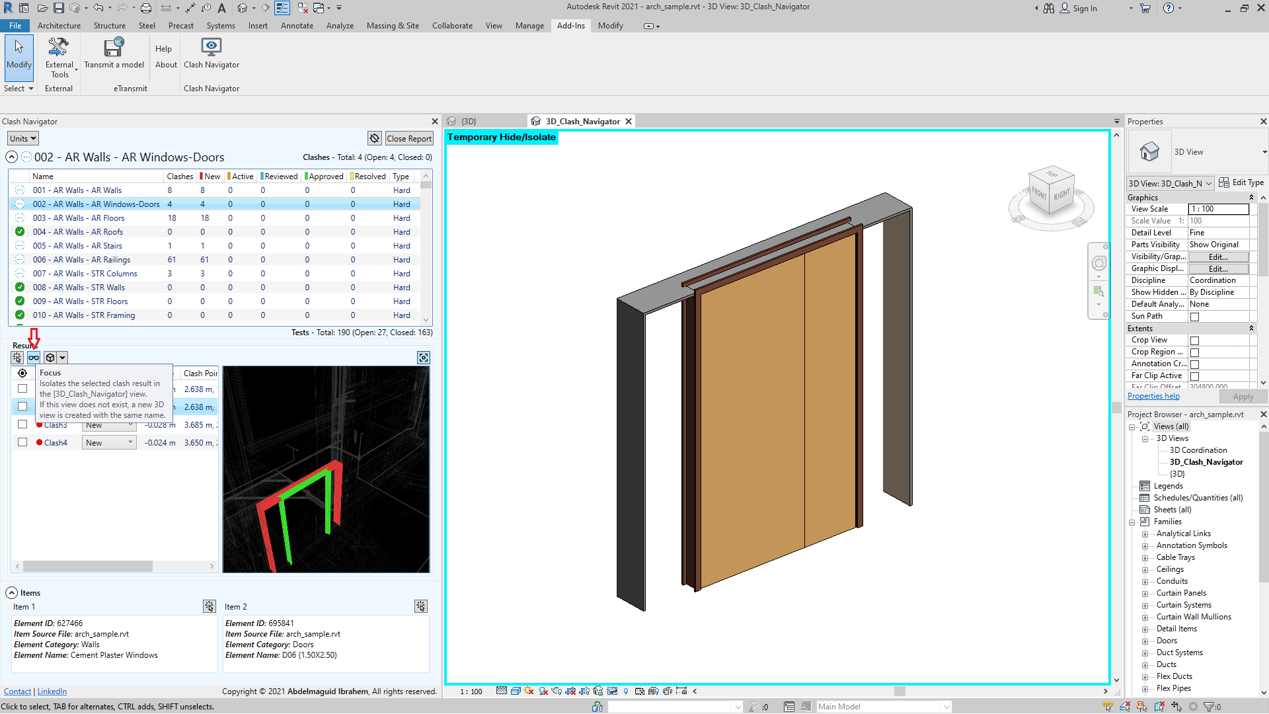1269x714 pixels.
Task: Select the 006 - AR Walls - AR Railings test
Action: (x=81, y=260)
